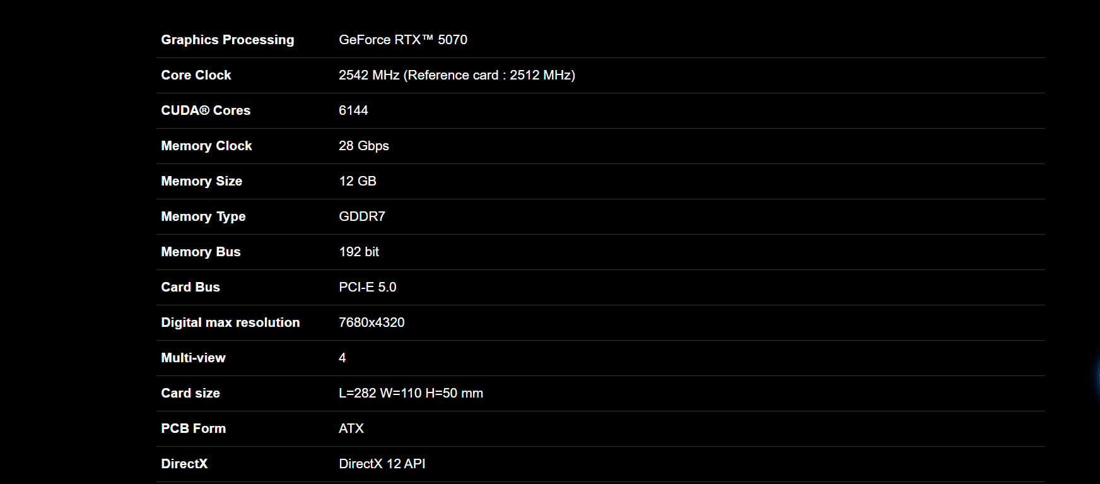
Task: Select the 'CUDA® Cores' label
Action: point(206,110)
